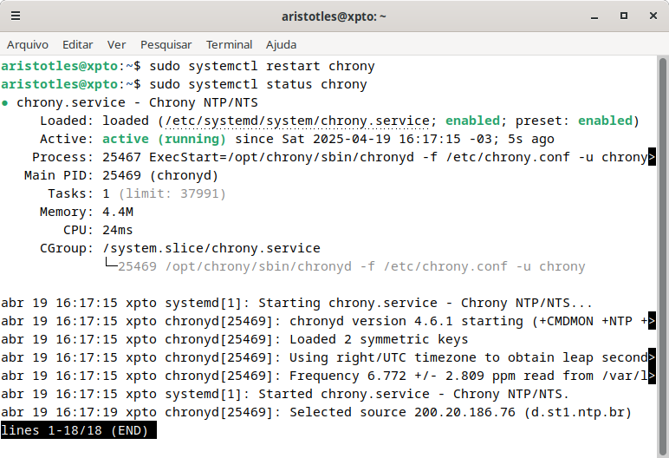Screen dimensions: 669x458
Task: Click the green status dot beside chrony.service
Action: pos(4,103)
